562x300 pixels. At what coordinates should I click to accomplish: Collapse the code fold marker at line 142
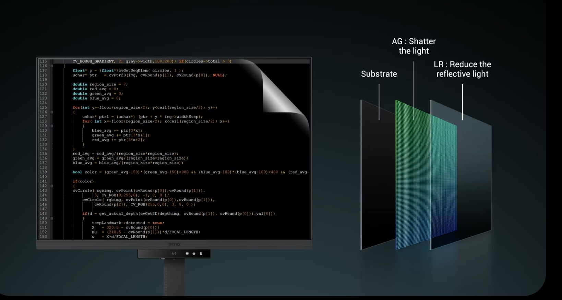pos(52,186)
